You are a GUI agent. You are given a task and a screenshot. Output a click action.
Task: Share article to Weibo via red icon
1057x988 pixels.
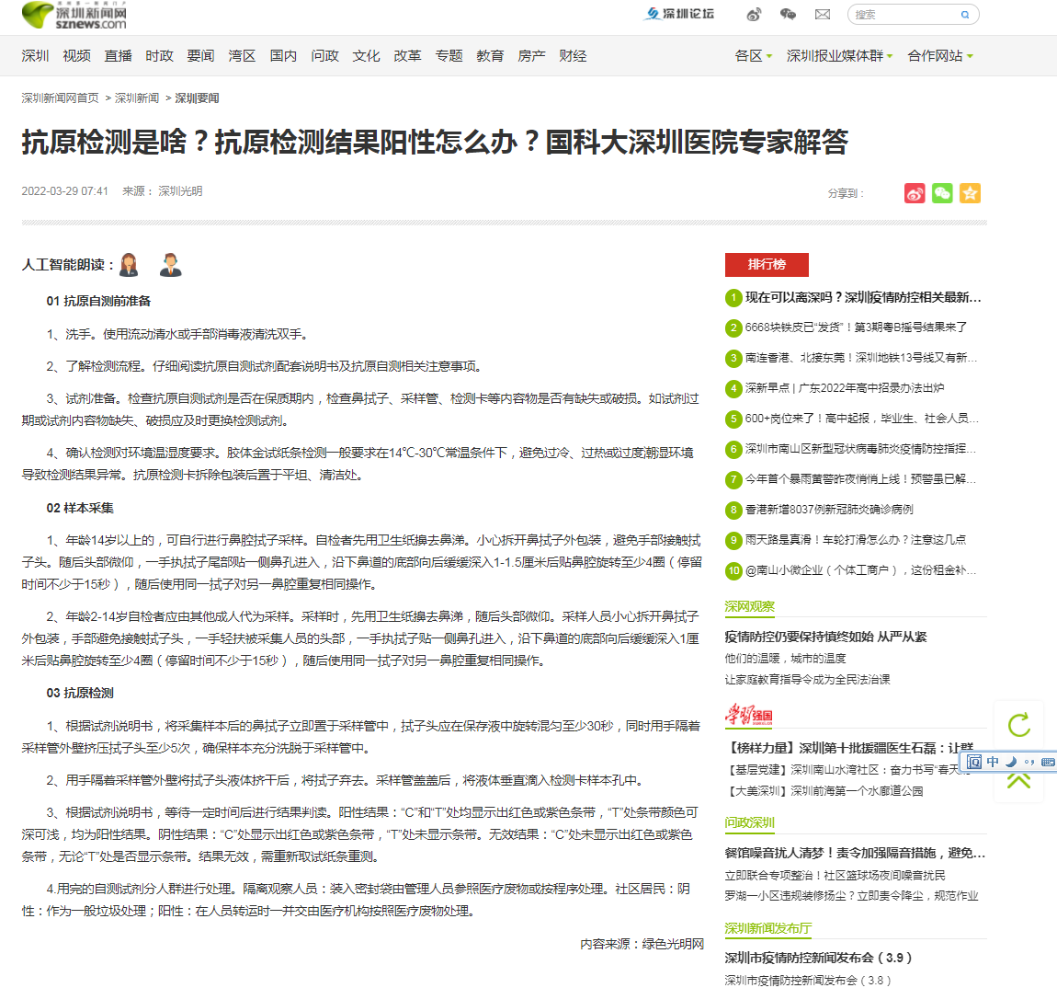[x=915, y=193]
